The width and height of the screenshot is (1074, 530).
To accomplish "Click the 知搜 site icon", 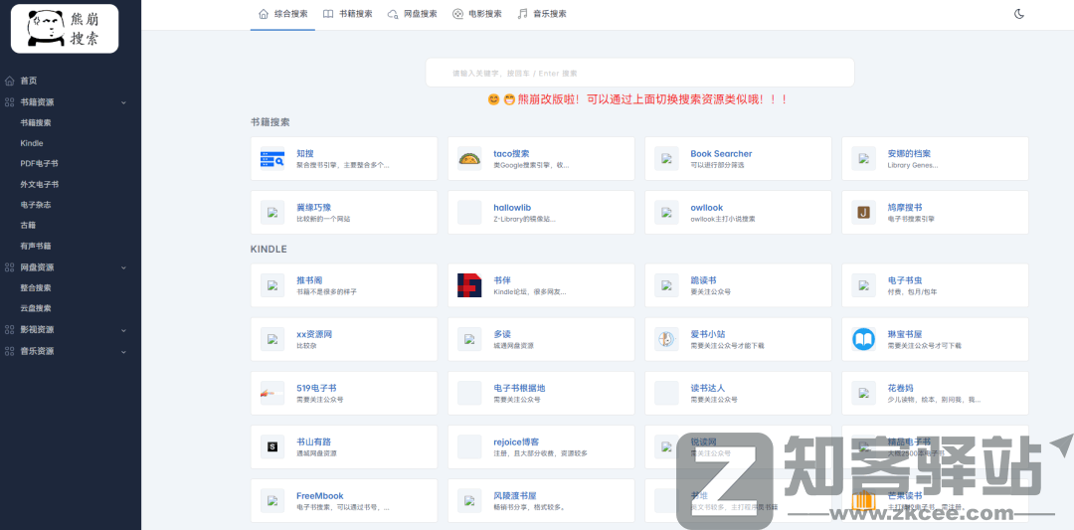I will click(x=271, y=159).
